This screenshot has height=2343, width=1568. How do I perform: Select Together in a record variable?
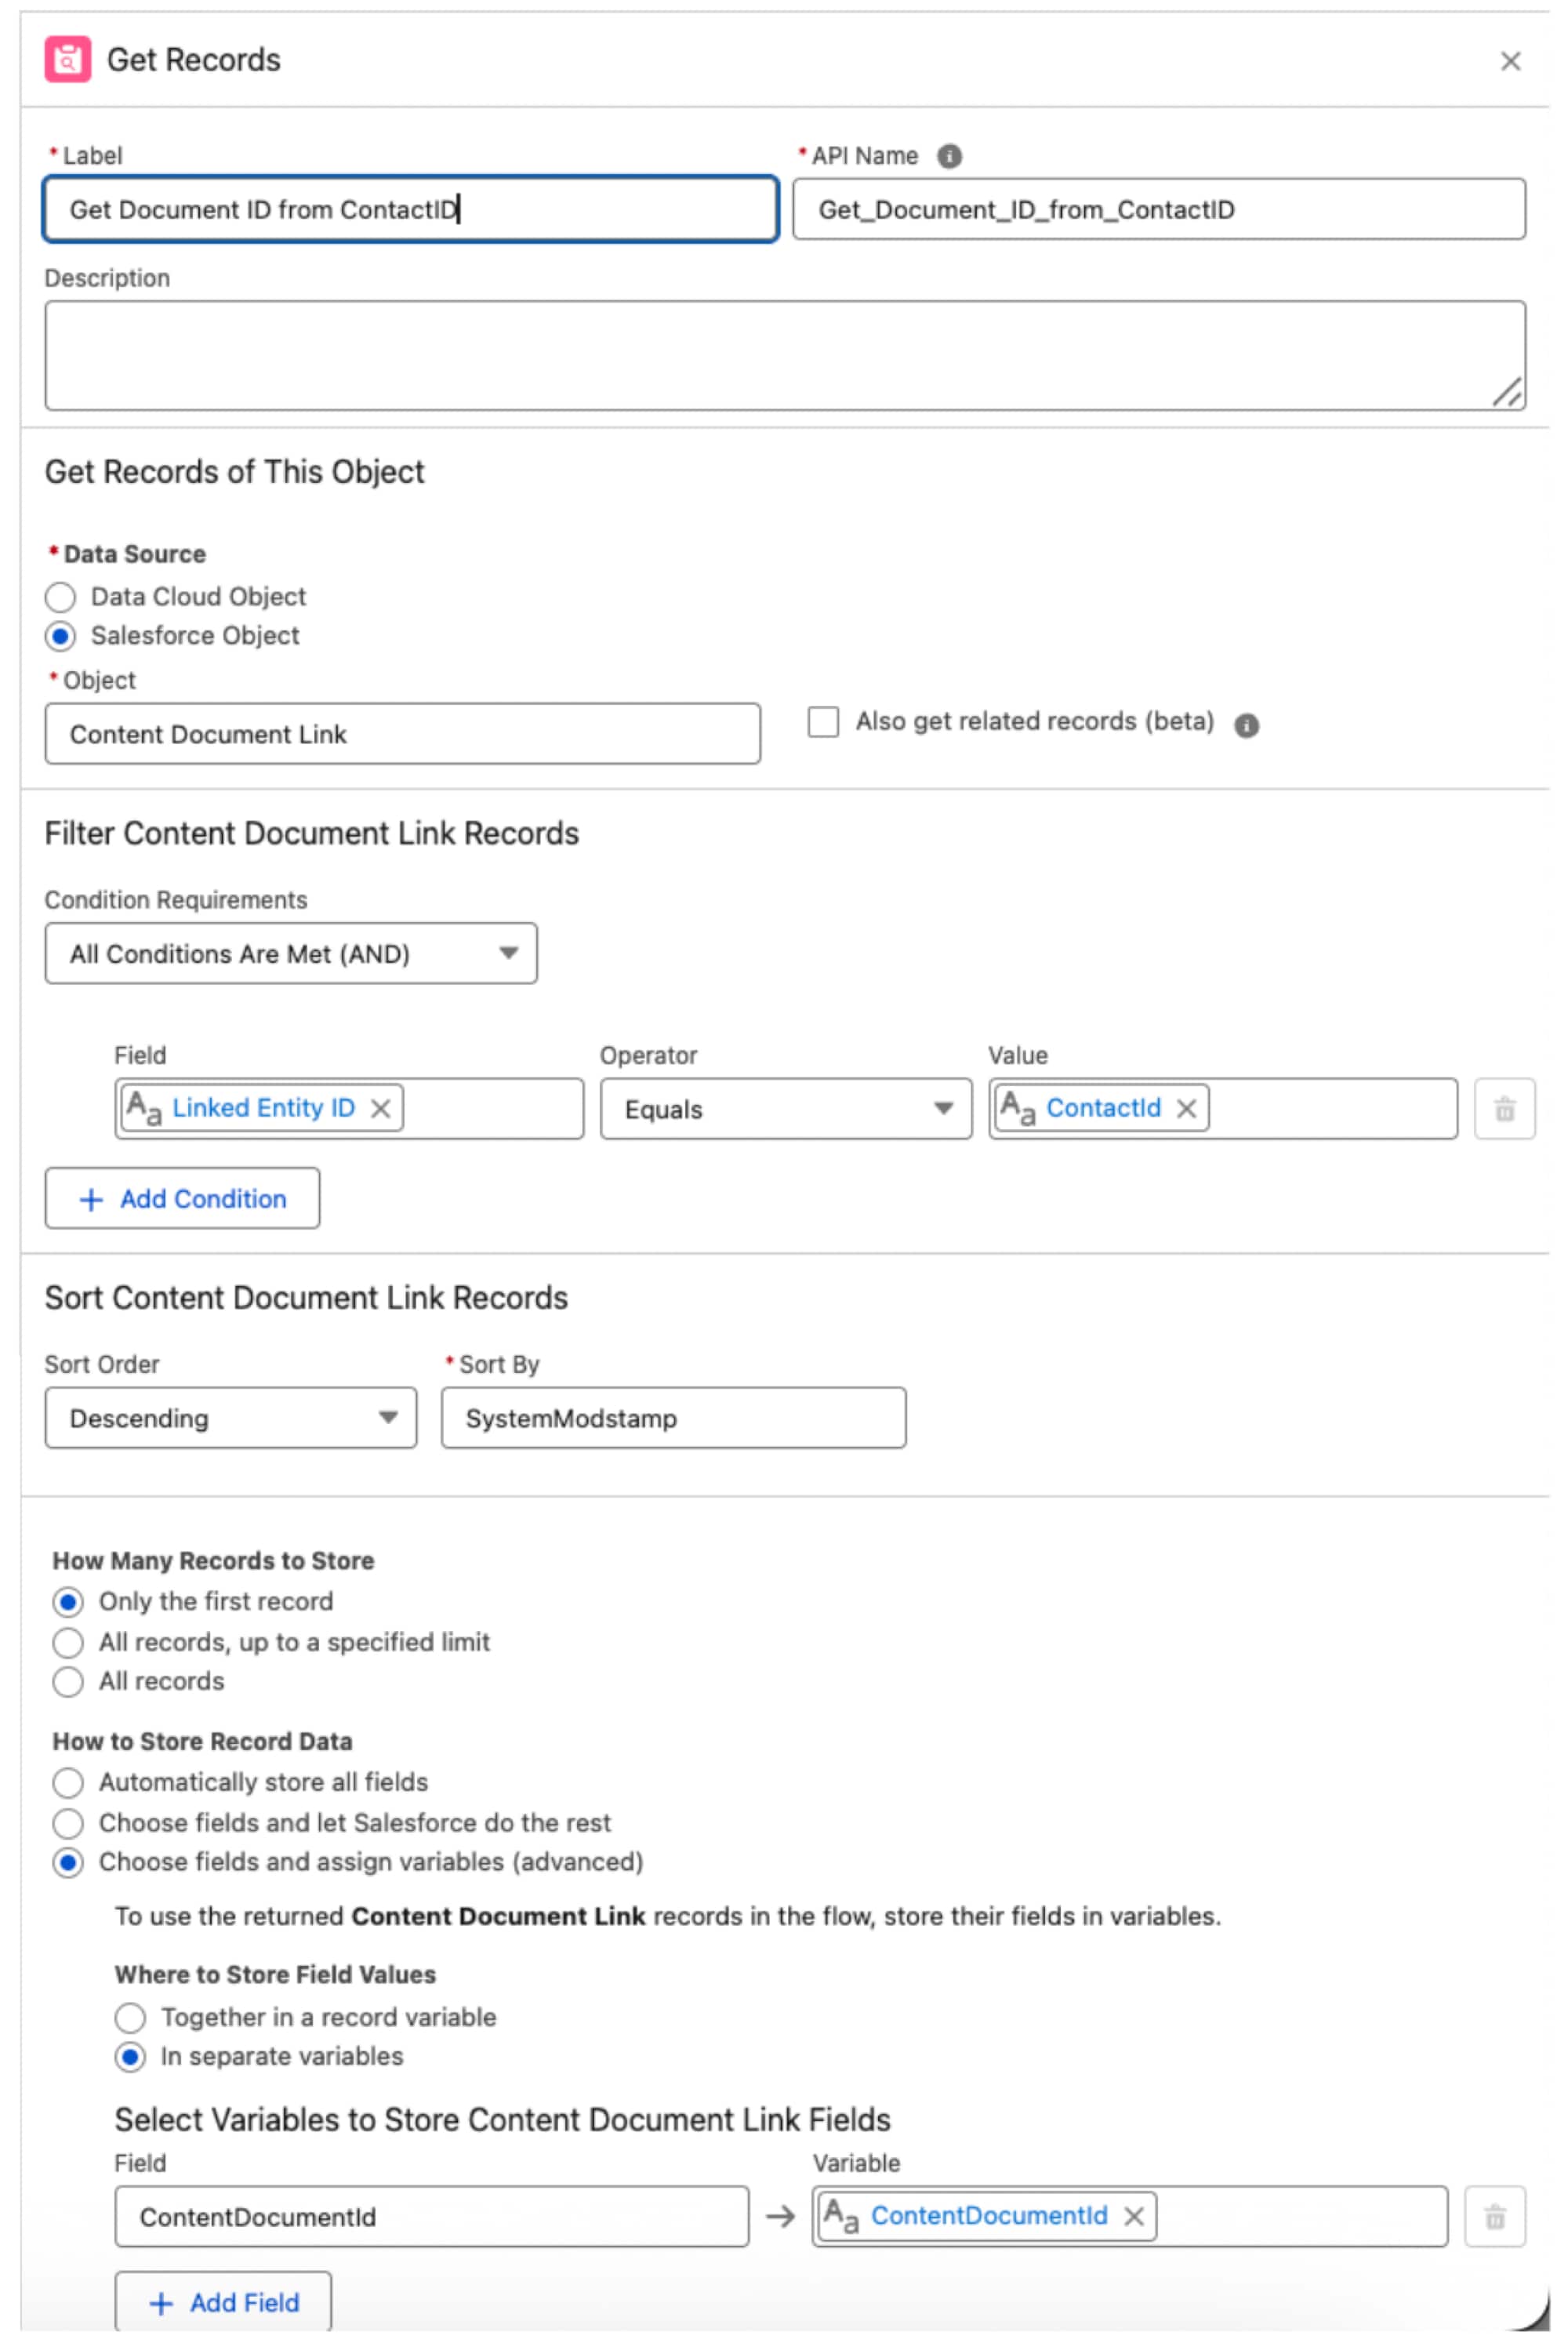pyautogui.click(x=130, y=2018)
